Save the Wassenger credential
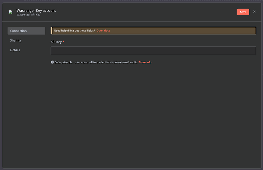This screenshot has height=170, width=263. 243,12
